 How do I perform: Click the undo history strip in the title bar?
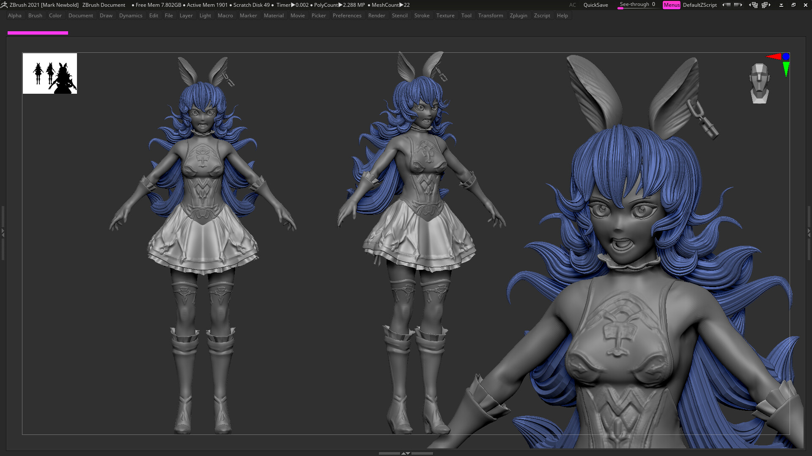727,5
